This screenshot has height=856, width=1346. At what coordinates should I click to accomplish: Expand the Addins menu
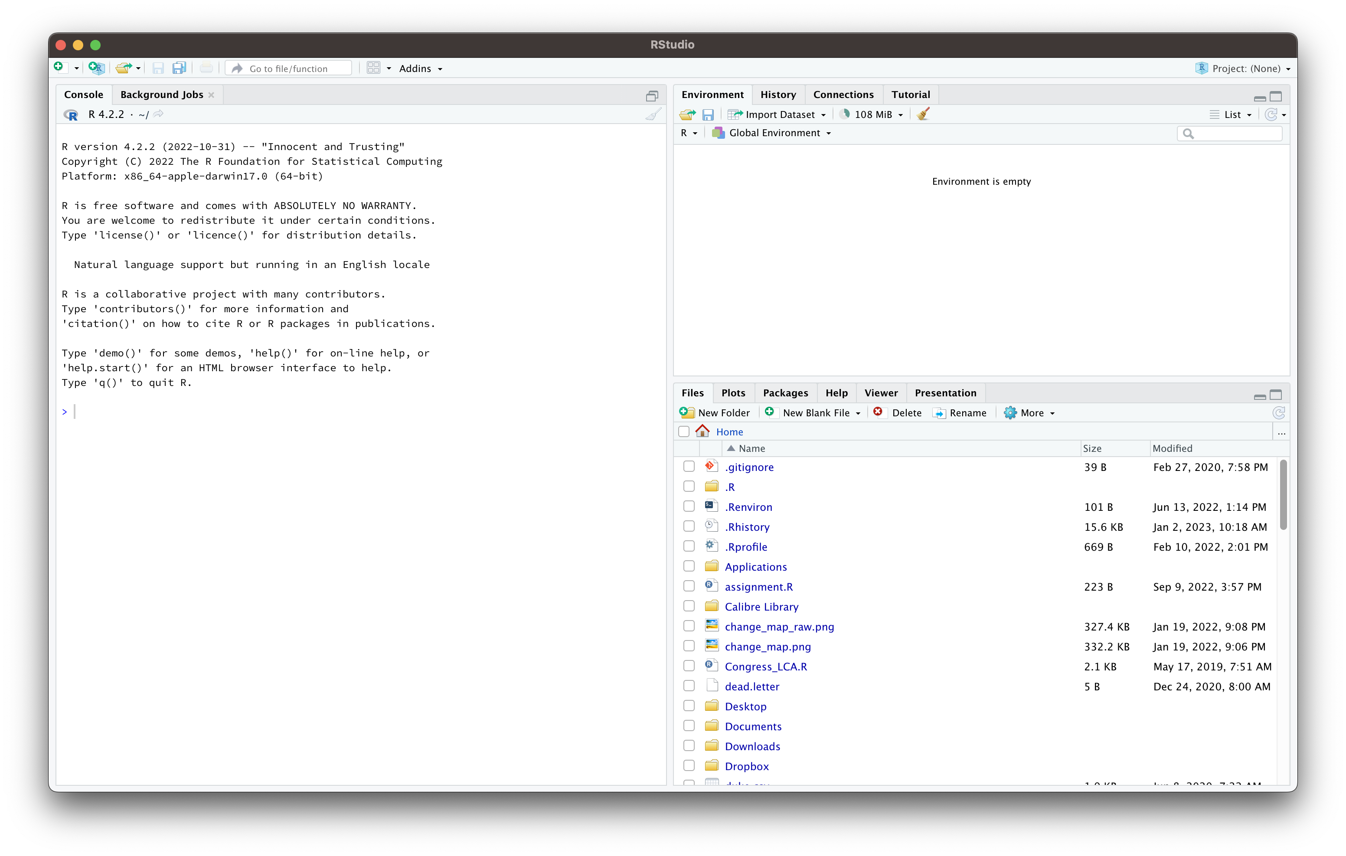pyautogui.click(x=420, y=68)
